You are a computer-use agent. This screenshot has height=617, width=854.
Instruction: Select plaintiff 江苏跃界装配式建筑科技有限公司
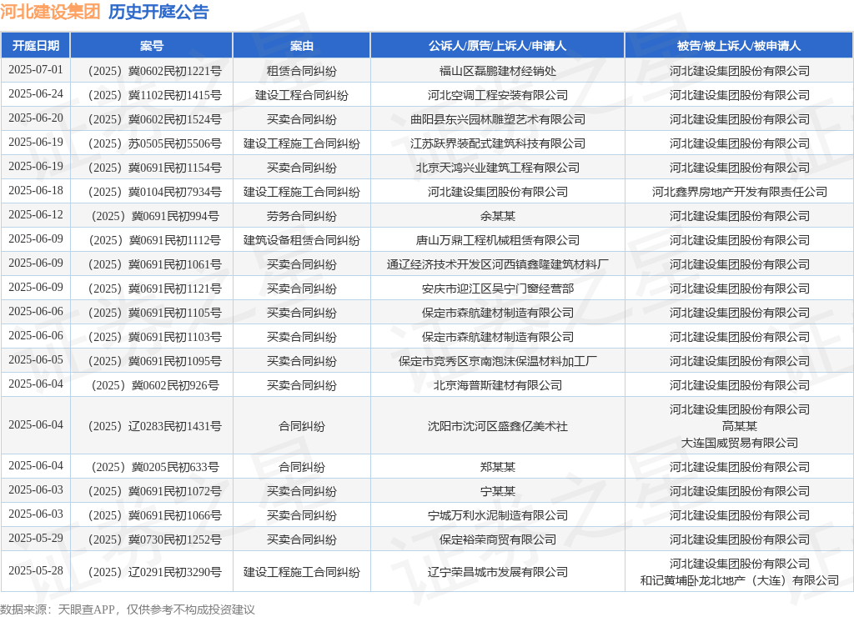(x=498, y=143)
